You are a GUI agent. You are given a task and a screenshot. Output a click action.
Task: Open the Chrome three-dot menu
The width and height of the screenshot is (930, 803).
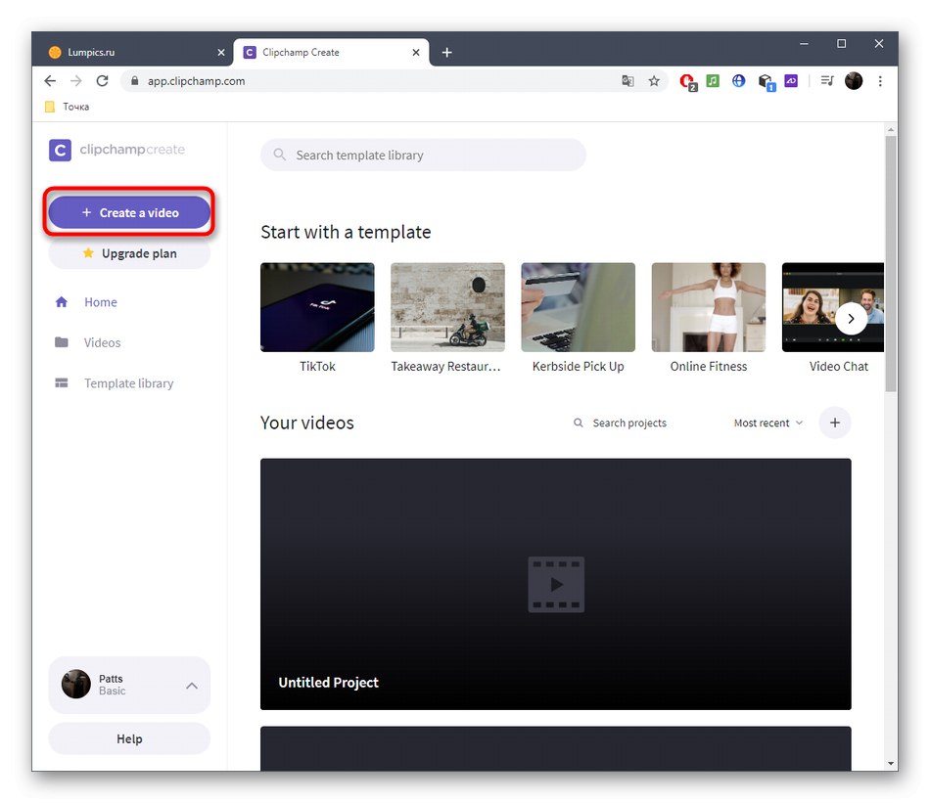(x=880, y=81)
